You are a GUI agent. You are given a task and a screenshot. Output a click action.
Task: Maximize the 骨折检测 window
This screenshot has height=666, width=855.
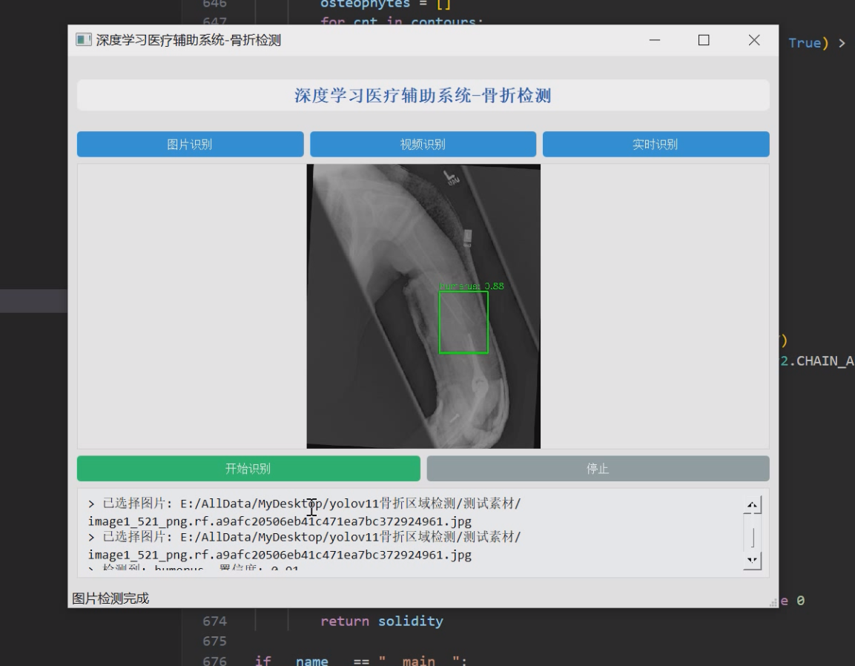[x=704, y=40]
